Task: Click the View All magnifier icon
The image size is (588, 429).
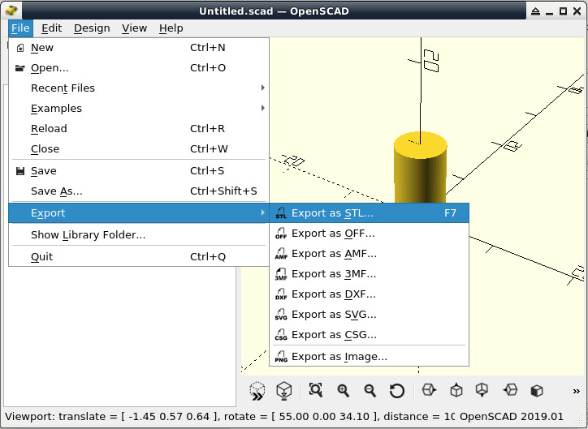Action: tap(316, 390)
